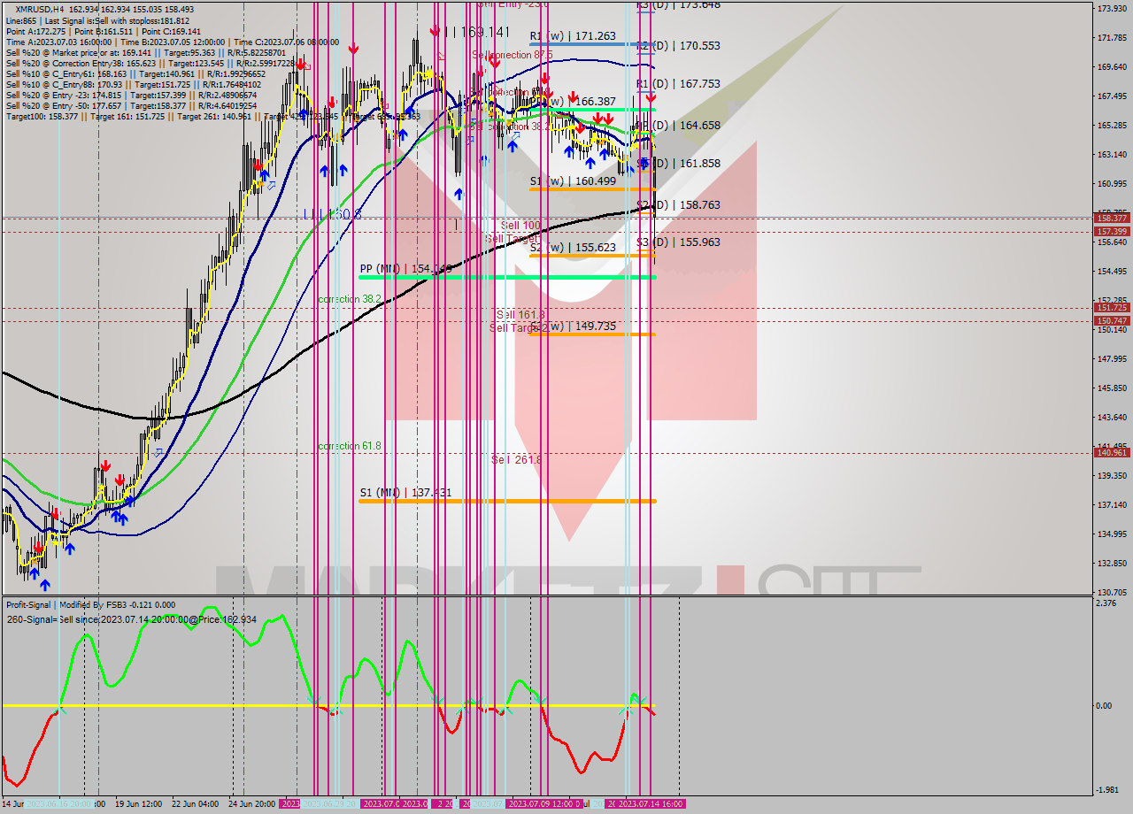Click the S3 (D) | 155.963 label
Viewport: 1133px width, 814px height.
(x=678, y=242)
